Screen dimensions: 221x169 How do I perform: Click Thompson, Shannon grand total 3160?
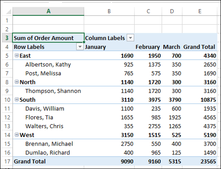click(210, 91)
